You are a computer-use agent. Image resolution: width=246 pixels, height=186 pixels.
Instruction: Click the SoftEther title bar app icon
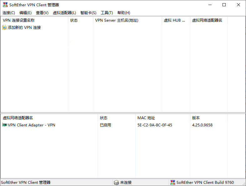coord(5,5)
